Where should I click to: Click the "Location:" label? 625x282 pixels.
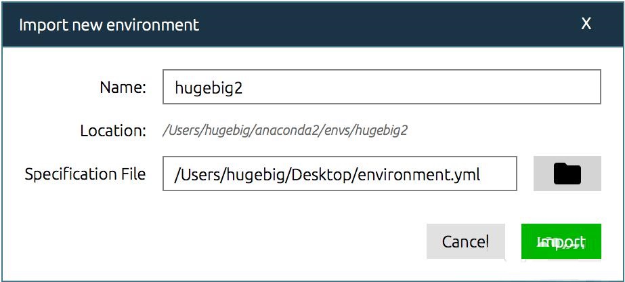(x=112, y=130)
